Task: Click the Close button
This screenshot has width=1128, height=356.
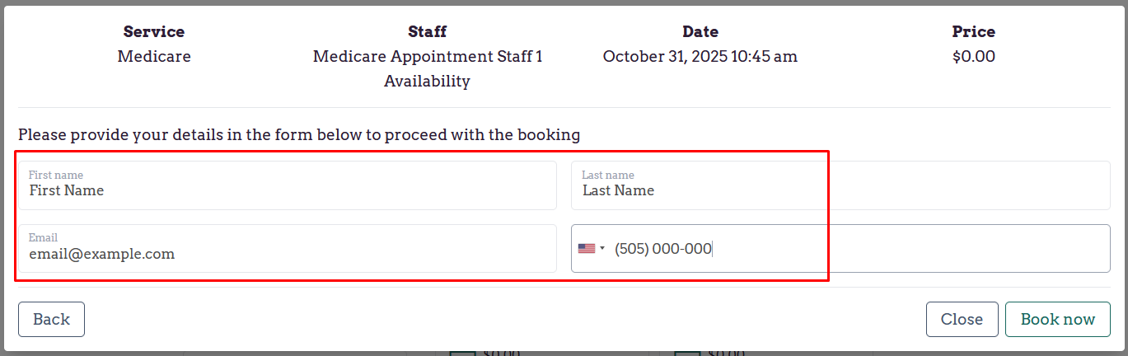Action: 962,320
